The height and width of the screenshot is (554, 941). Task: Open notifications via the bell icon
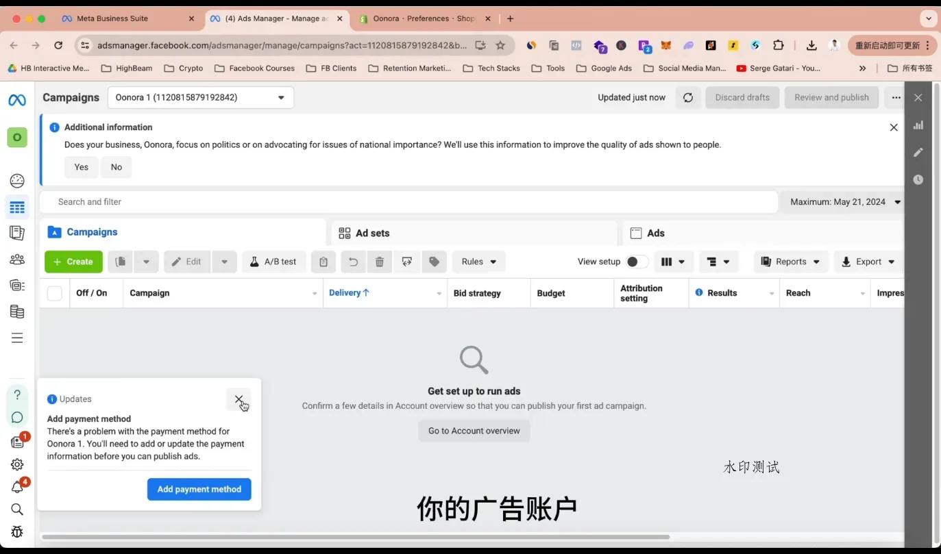click(16, 486)
